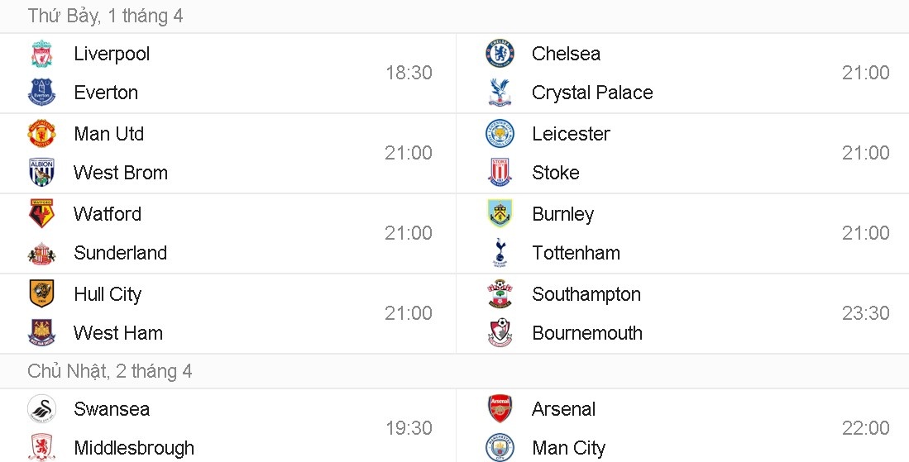Image resolution: width=909 pixels, height=462 pixels.
Task: Open the Bournemouth team link
Action: coord(587,333)
